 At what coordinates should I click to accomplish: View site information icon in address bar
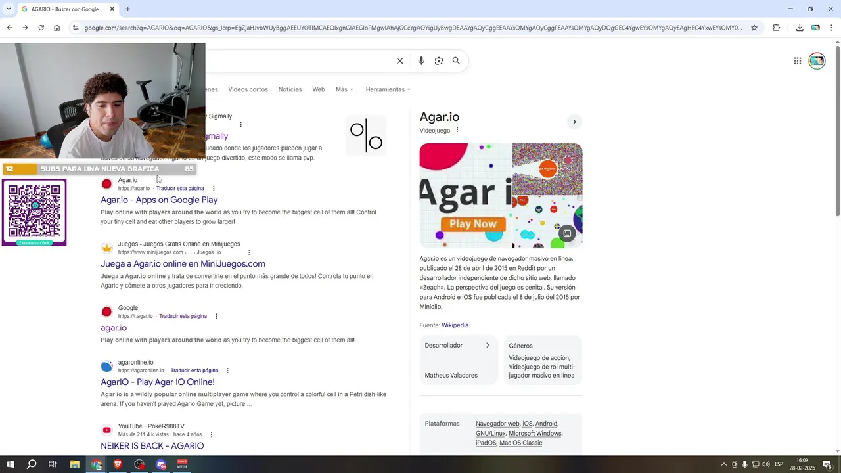tap(76, 28)
